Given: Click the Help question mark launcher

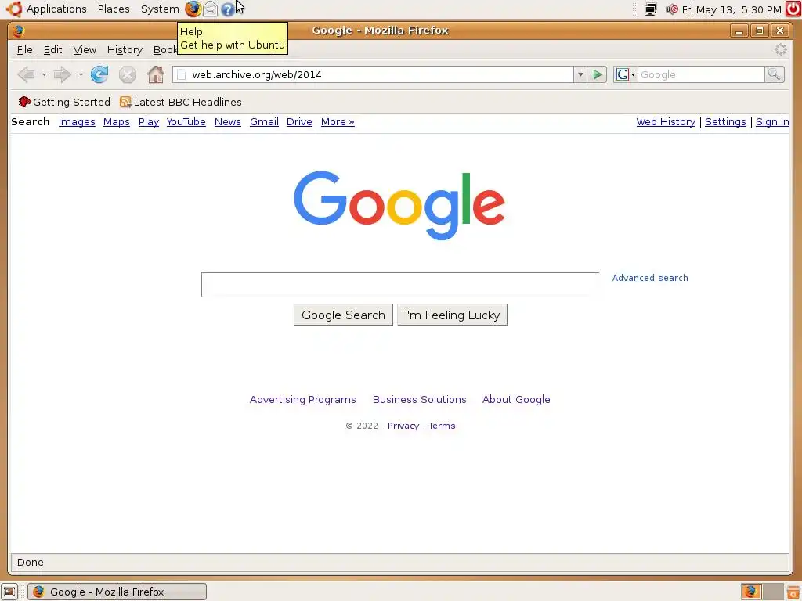Looking at the screenshot, I should [227, 9].
